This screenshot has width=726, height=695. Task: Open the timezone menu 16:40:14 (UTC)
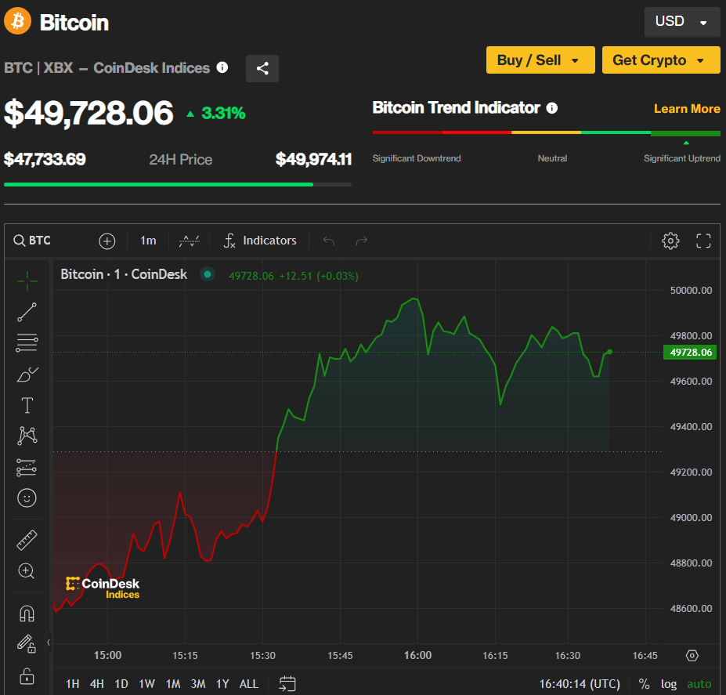click(x=580, y=684)
